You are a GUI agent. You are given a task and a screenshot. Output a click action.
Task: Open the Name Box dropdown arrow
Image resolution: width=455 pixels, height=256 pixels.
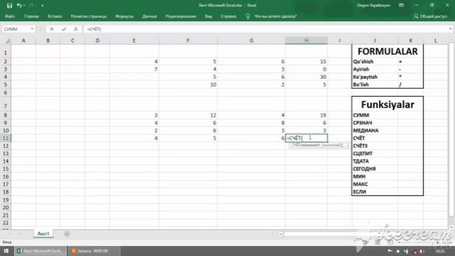pos(32,29)
